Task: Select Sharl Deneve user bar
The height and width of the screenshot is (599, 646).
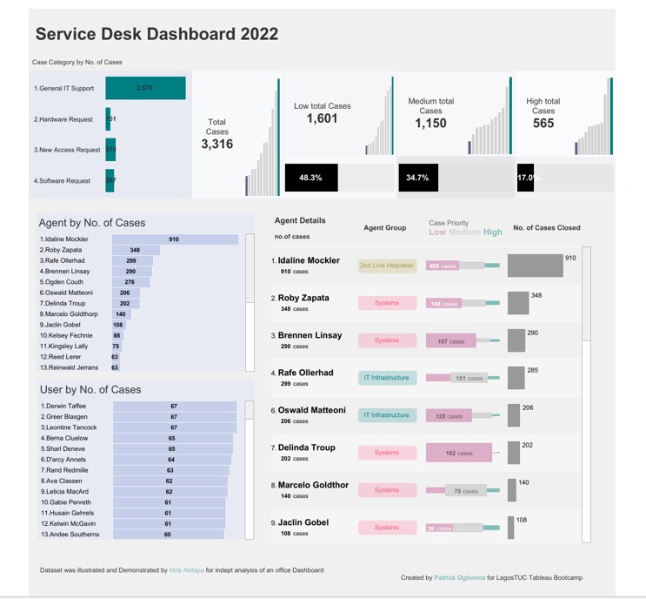Action: (x=173, y=449)
